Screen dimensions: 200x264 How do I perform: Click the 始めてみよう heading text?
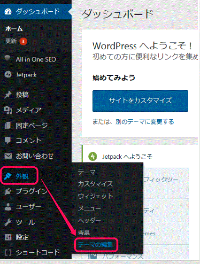[114, 78]
